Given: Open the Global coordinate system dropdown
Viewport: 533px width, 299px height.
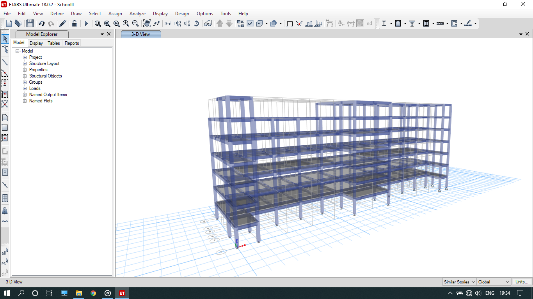Looking at the screenshot, I should click(493, 281).
